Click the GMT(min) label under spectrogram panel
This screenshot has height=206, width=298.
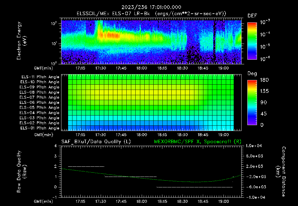click(x=44, y=68)
